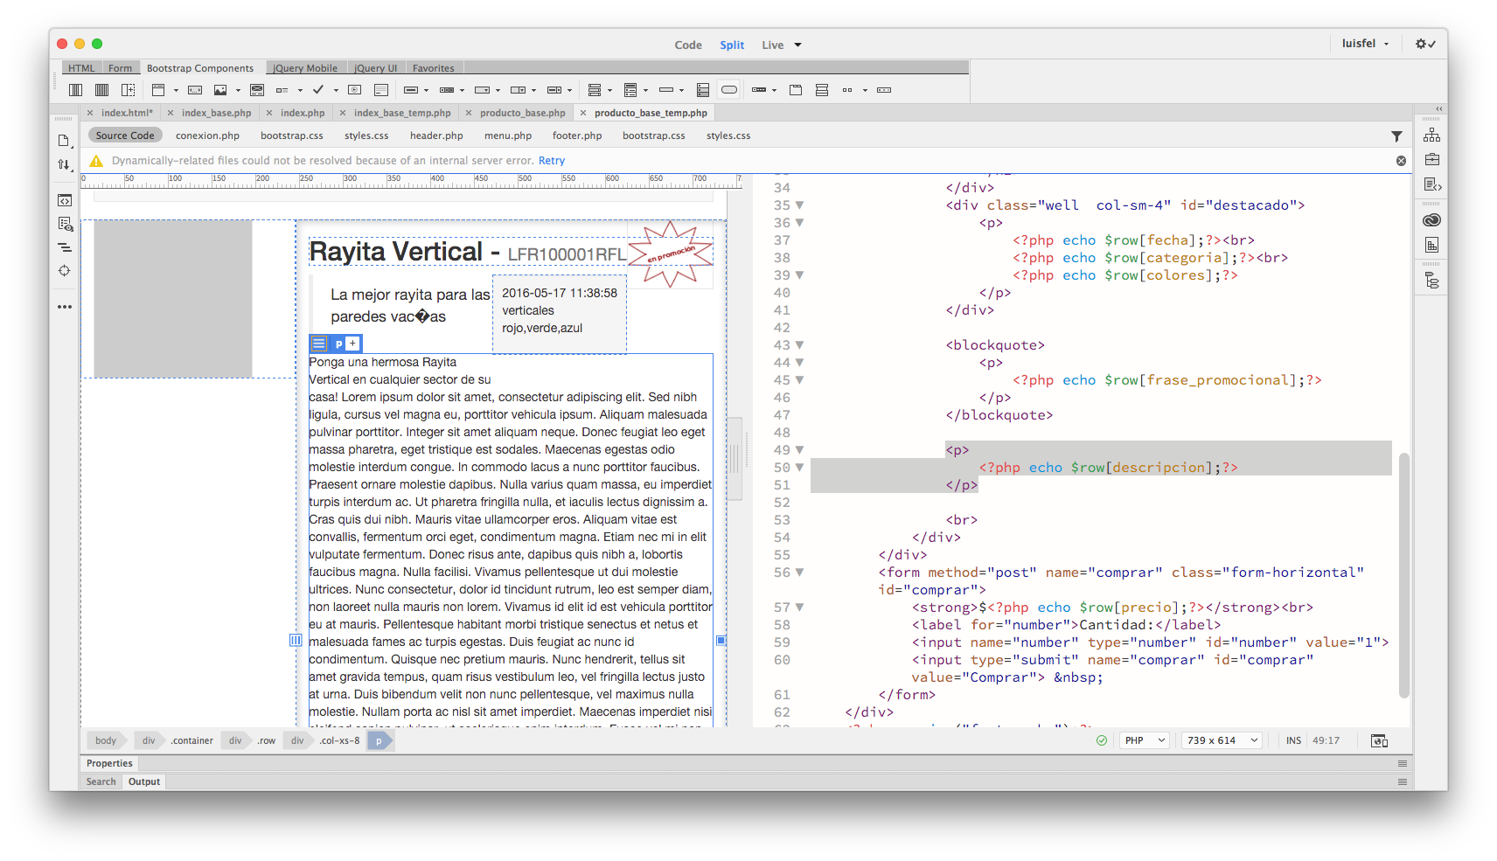Open the 739 x 614 window size dropdown
Viewport: 1497px width, 861px height.
[1222, 740]
